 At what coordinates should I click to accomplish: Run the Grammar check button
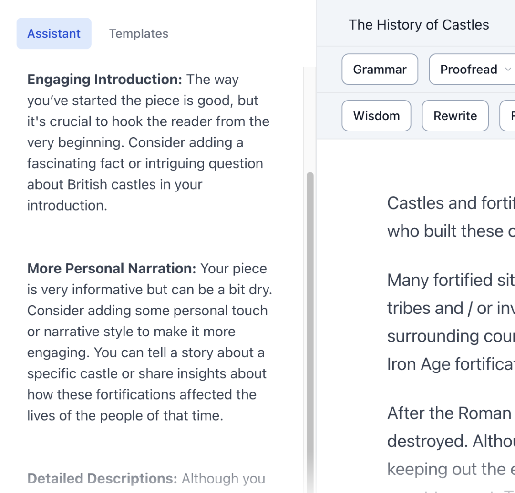tap(380, 69)
